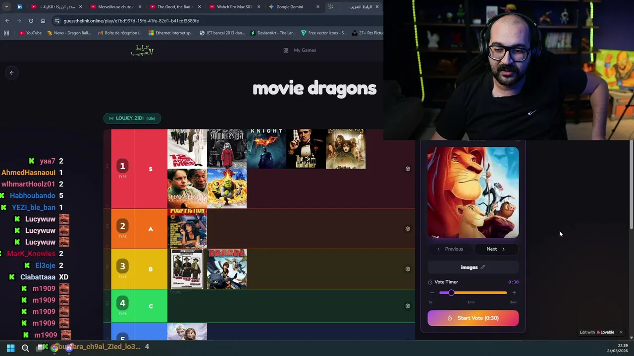
Task: Click the Start Vote (0:30) button
Action: coord(473,318)
